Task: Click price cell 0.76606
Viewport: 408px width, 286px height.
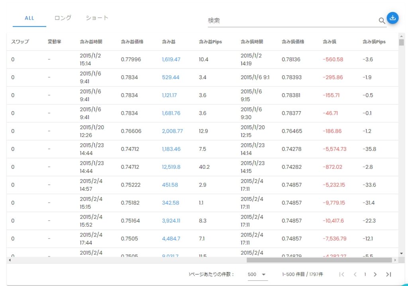Action: pyautogui.click(x=131, y=131)
